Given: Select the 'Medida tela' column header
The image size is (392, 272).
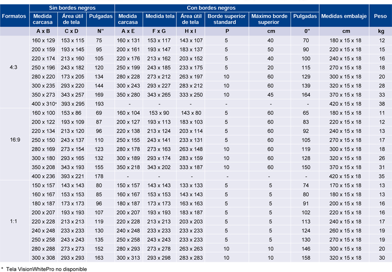Looking at the screenshot, I should [x=160, y=16].
